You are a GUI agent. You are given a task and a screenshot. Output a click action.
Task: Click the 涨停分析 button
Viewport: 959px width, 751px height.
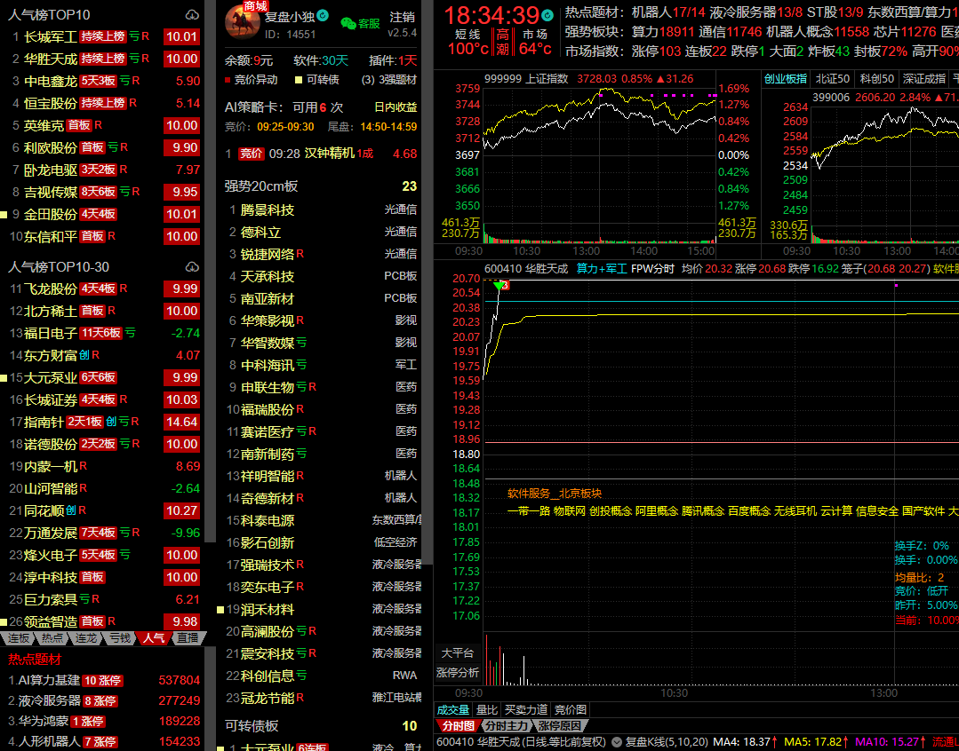click(x=458, y=673)
